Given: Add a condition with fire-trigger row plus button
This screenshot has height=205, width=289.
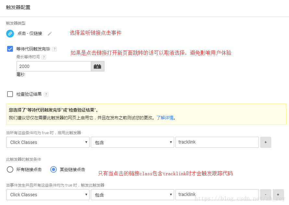Looking at the screenshot, I should coord(278,195).
